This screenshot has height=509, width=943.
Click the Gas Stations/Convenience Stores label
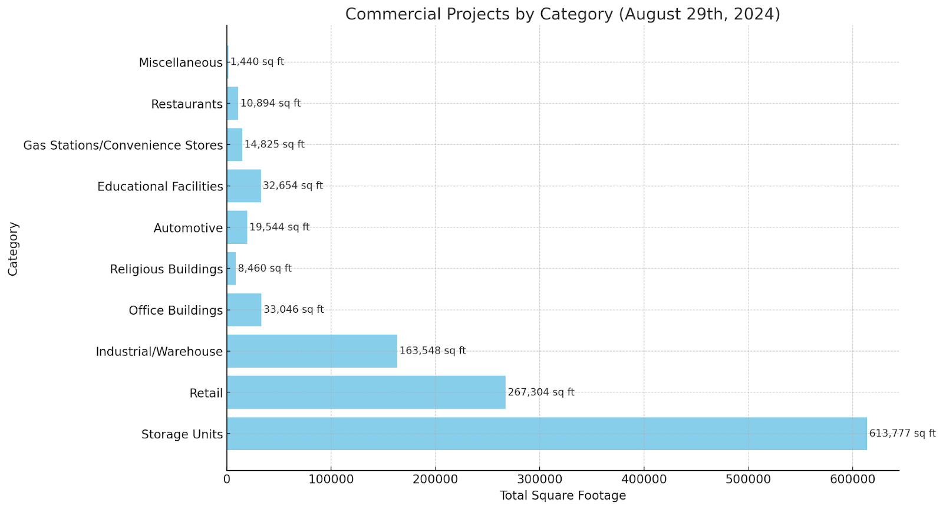[x=123, y=146]
